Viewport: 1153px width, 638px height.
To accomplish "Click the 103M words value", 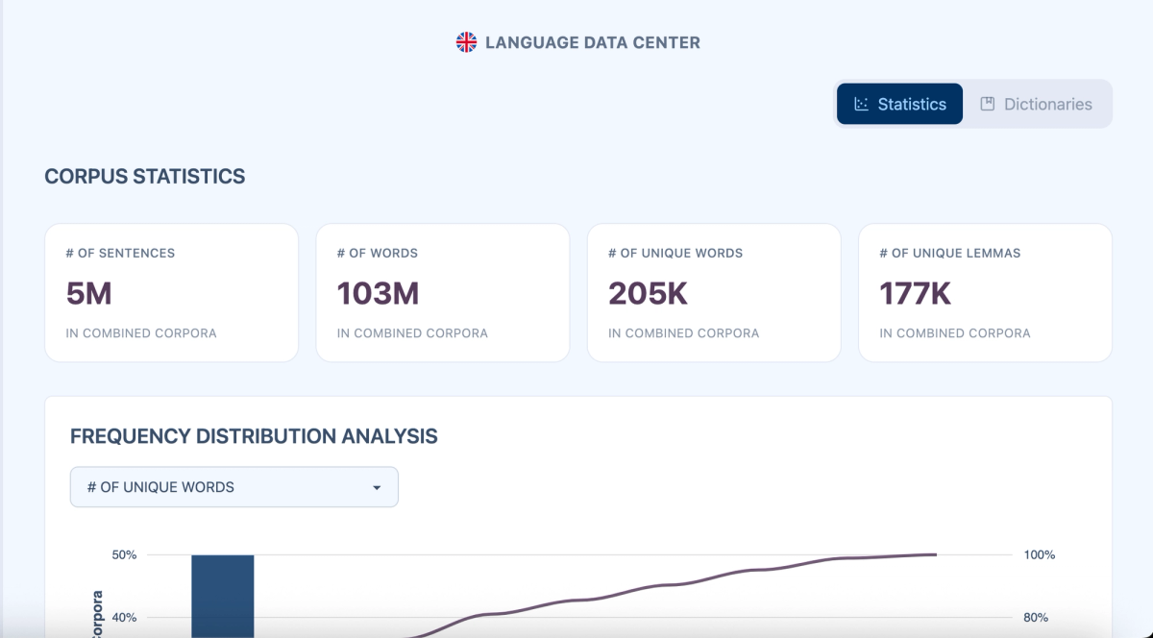I will (379, 294).
